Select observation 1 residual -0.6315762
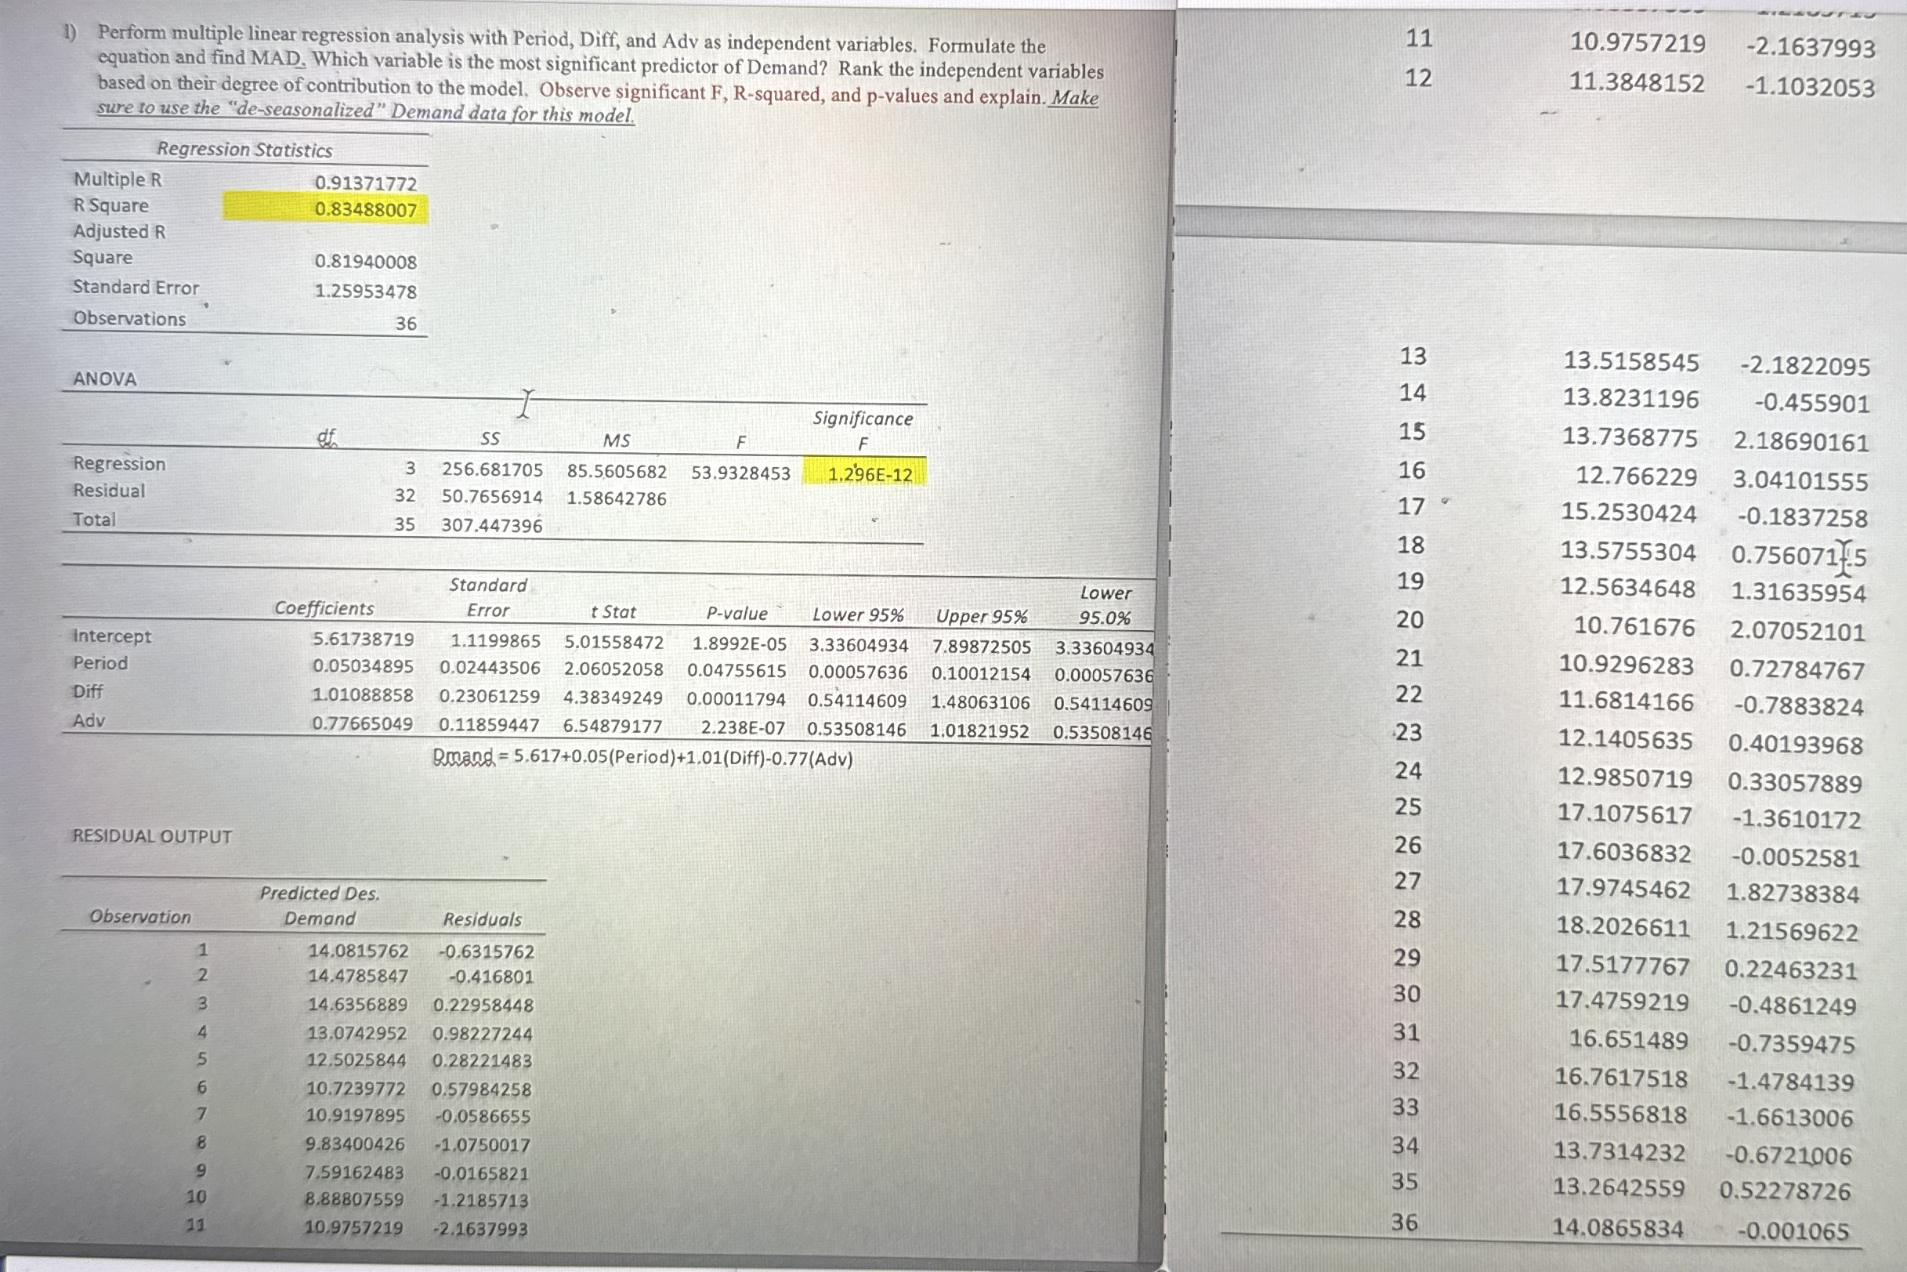 485,951
